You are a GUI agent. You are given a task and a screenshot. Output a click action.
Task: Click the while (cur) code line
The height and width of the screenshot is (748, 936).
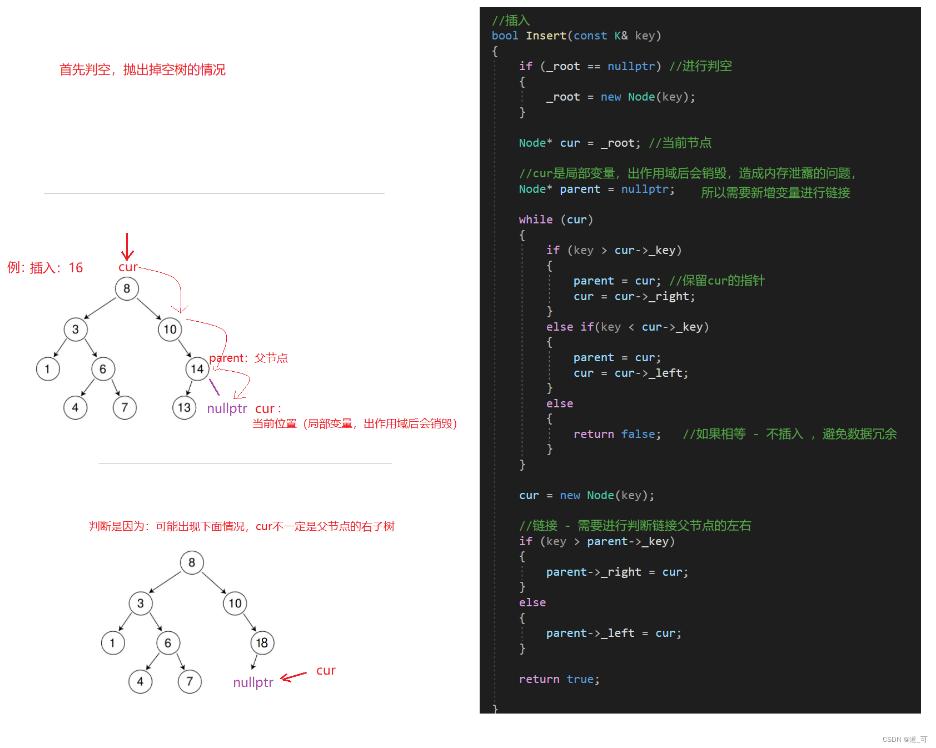556,219
